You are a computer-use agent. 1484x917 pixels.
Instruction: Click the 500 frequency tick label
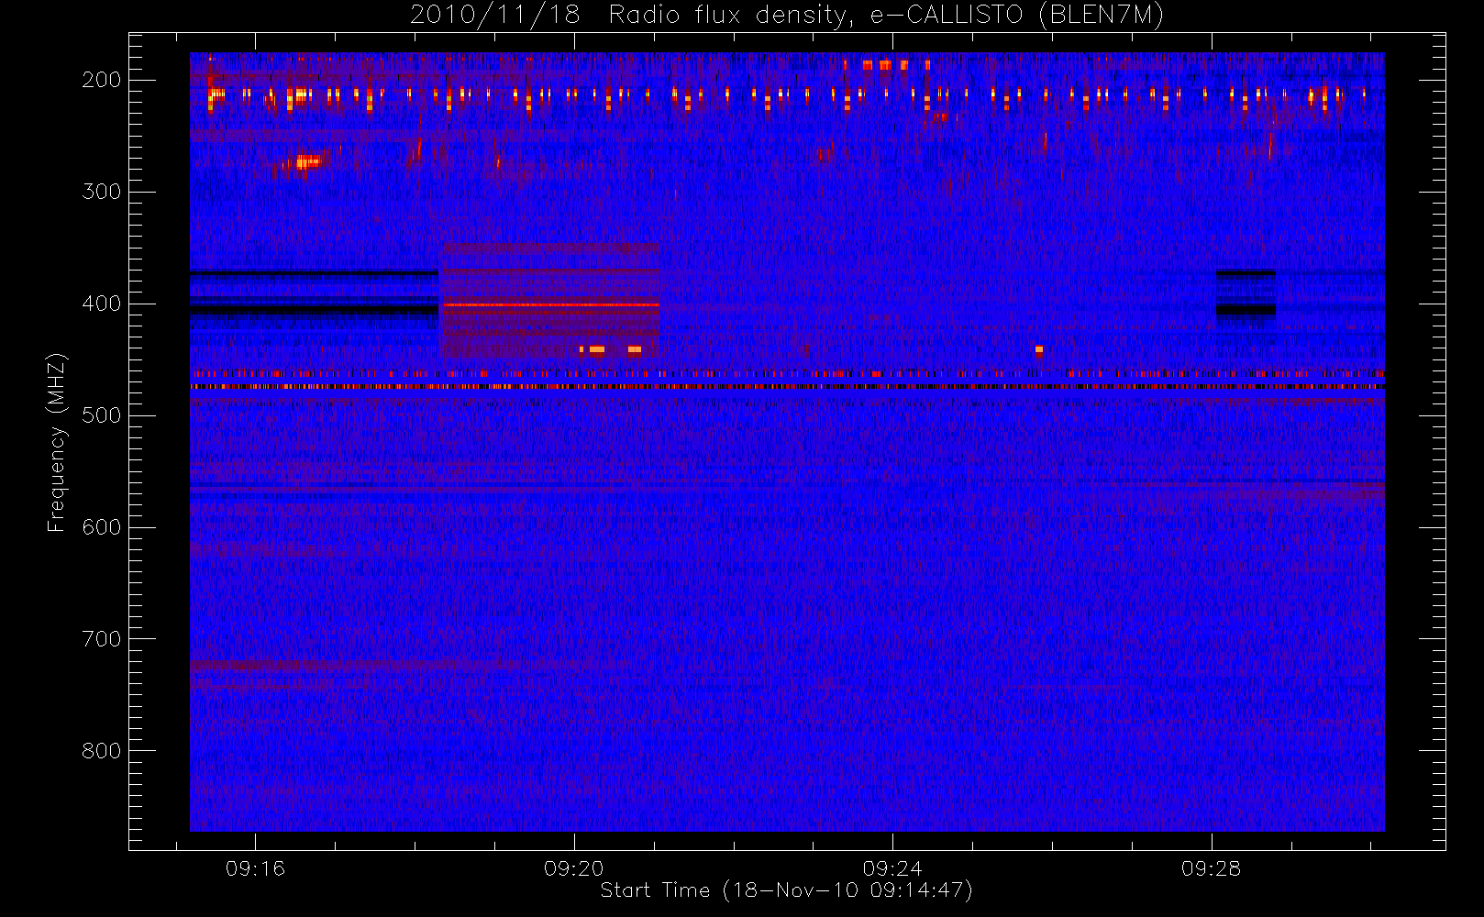(101, 415)
